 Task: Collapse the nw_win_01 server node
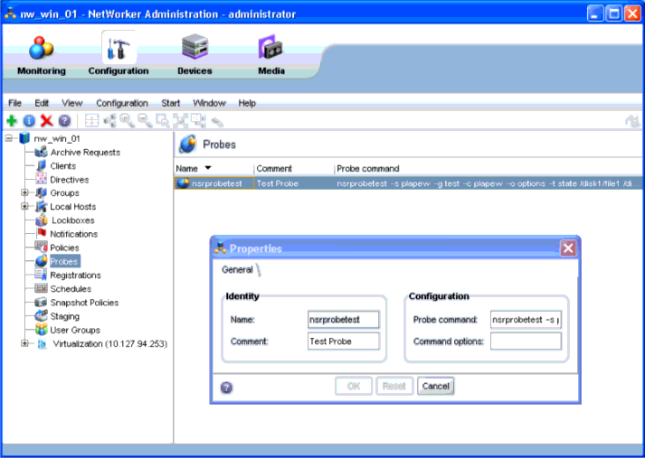(9, 138)
